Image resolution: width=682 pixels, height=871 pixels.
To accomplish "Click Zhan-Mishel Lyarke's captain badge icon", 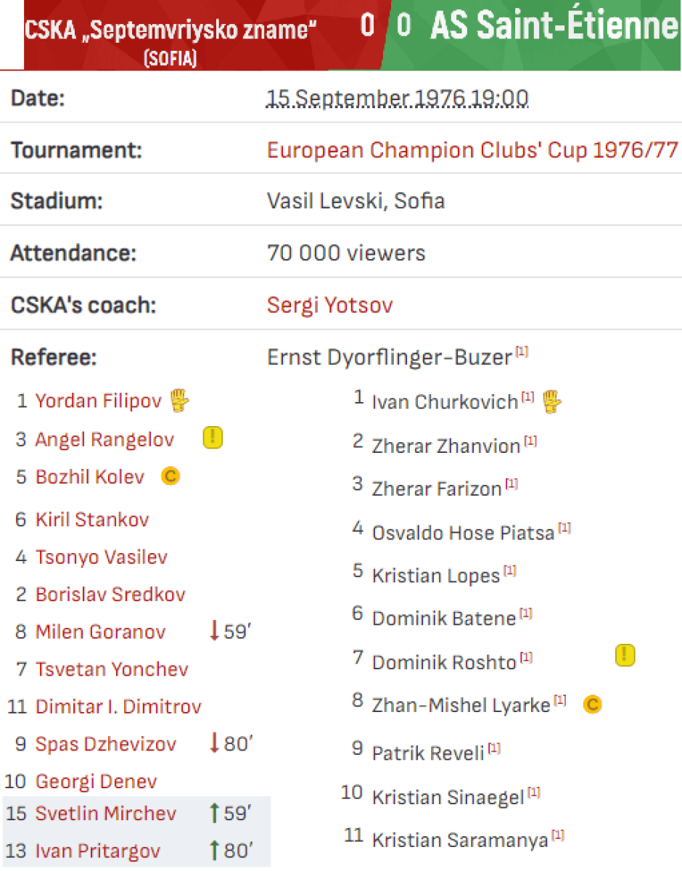I will pos(593,703).
